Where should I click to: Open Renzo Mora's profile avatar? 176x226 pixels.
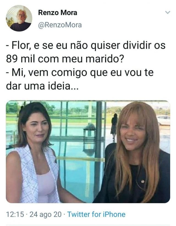pyautogui.click(x=19, y=18)
